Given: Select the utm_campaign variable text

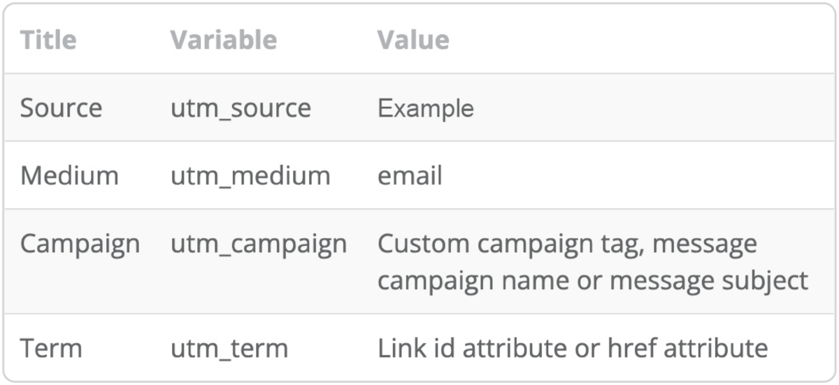Looking at the screenshot, I should (259, 244).
